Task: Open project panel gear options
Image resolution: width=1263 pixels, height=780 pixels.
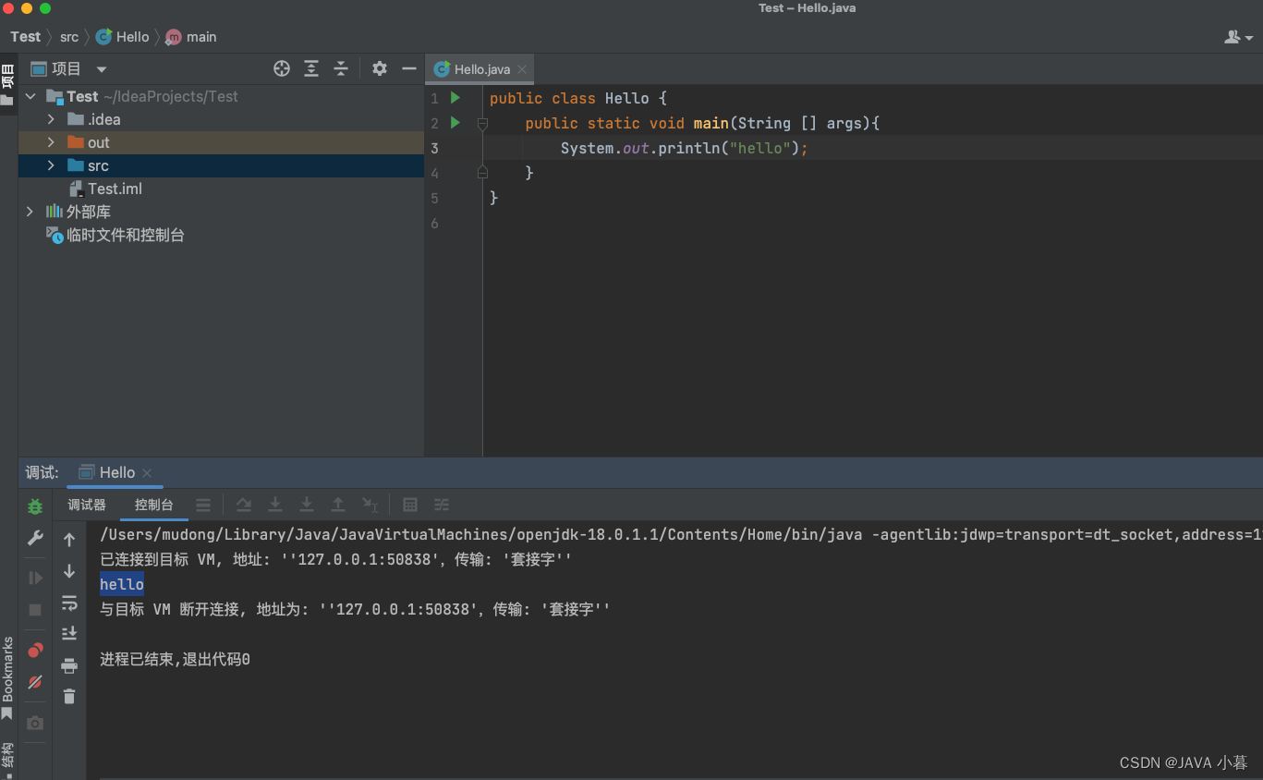Action: (380, 68)
